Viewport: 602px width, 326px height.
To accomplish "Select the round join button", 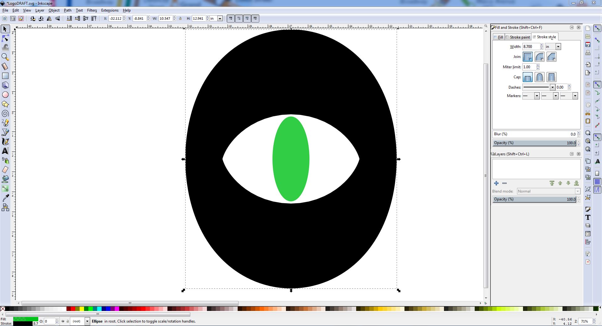I will 540,57.
